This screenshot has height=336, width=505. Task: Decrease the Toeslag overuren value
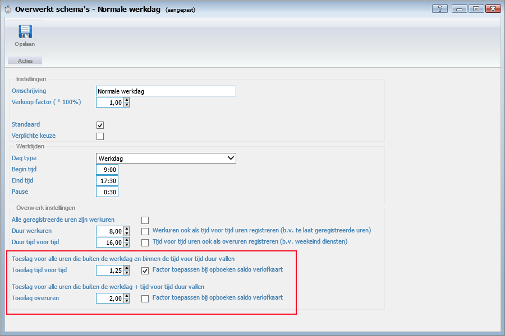pyautogui.click(x=127, y=301)
